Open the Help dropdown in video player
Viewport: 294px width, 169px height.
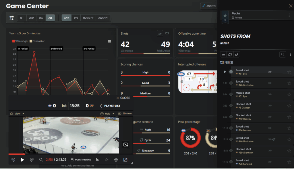click(x=107, y=114)
